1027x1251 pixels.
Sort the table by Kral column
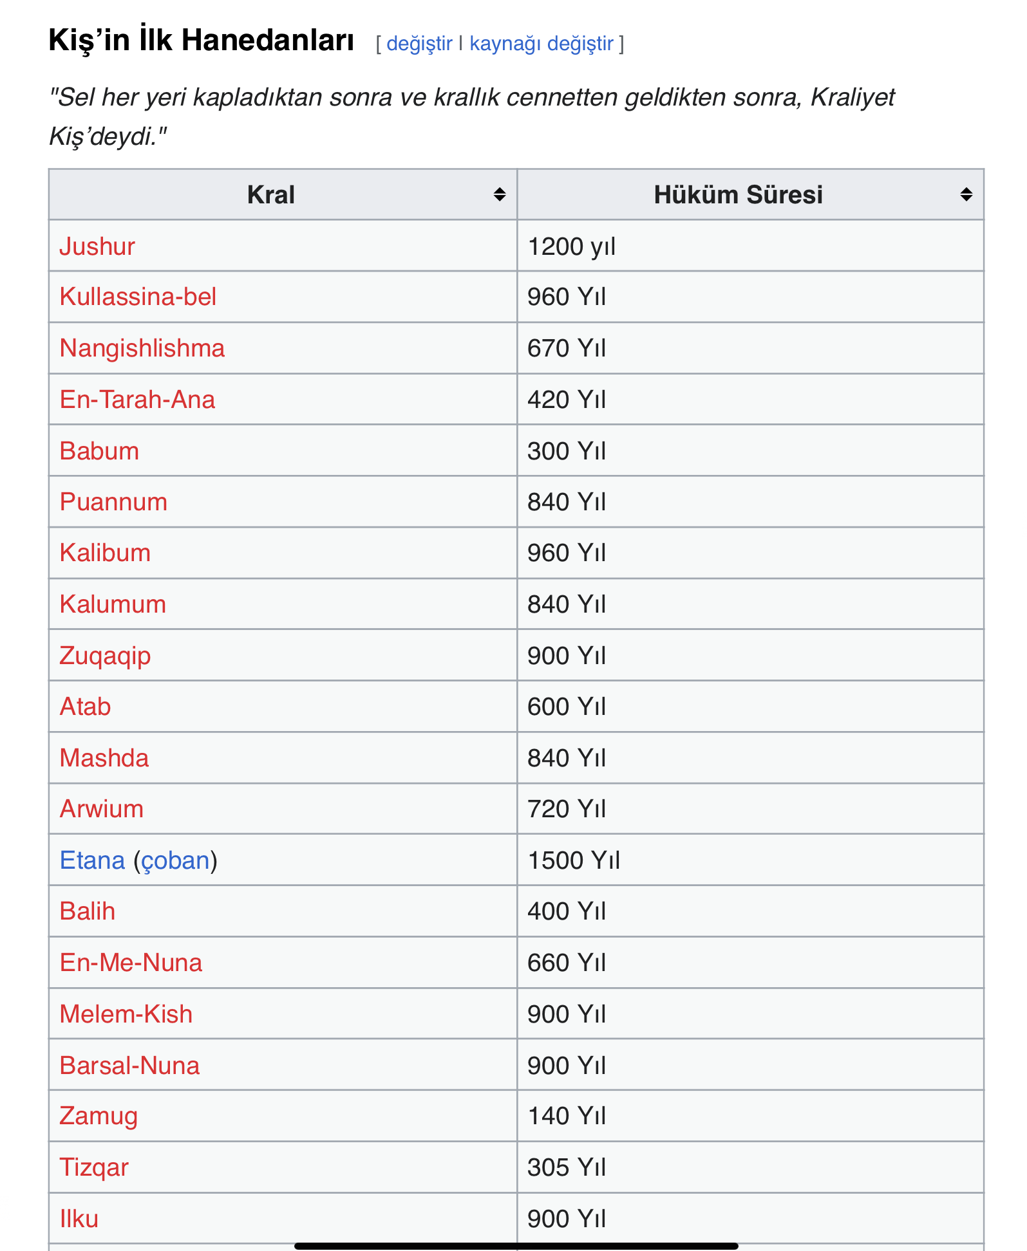click(500, 195)
